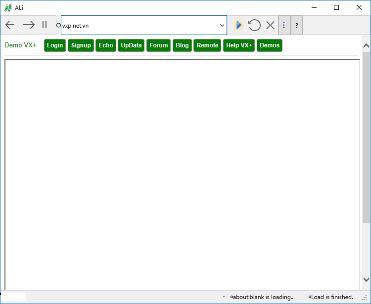
Task: Click the forward navigation arrow
Action: click(x=29, y=25)
